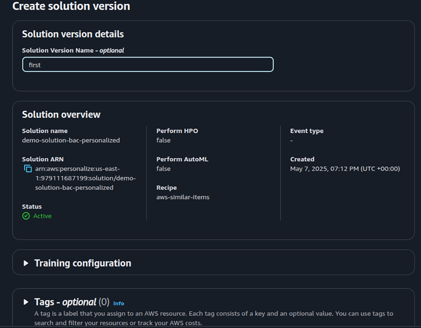Click the Perform AutoML false value
Viewport: 421px width, 328px height.
(163, 168)
